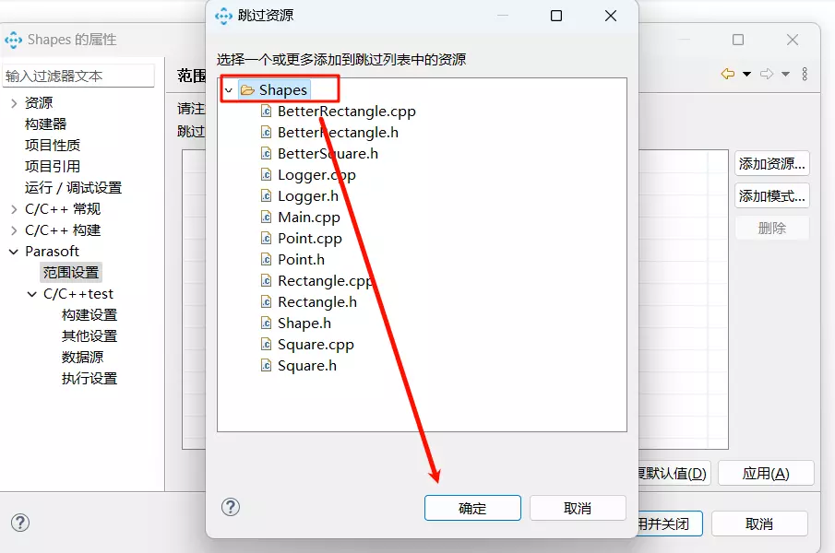
Task: Click the 添加资源... button
Action: click(x=771, y=164)
